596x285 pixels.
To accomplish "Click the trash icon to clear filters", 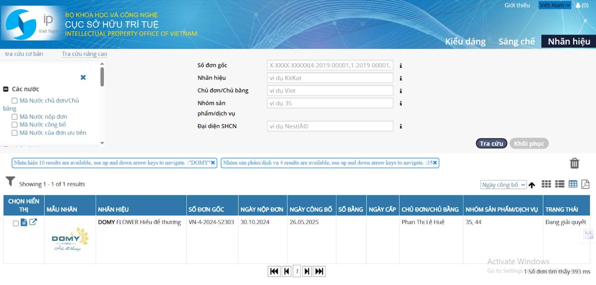I will tap(574, 163).
